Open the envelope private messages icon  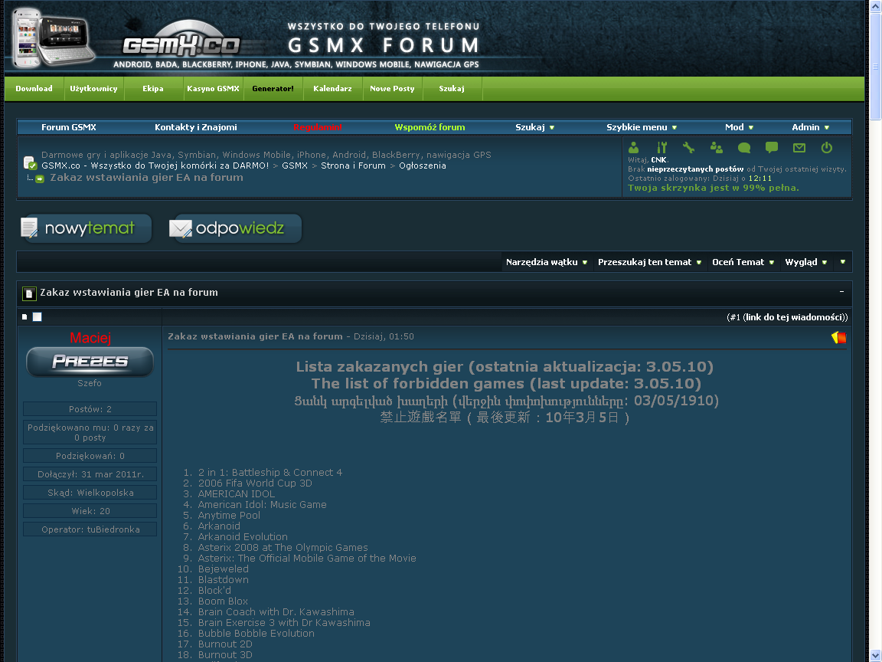point(799,148)
